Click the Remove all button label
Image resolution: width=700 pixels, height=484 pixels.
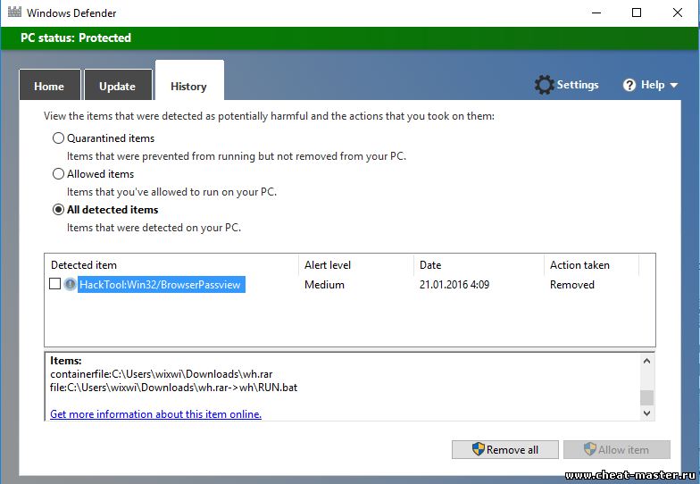(x=512, y=450)
